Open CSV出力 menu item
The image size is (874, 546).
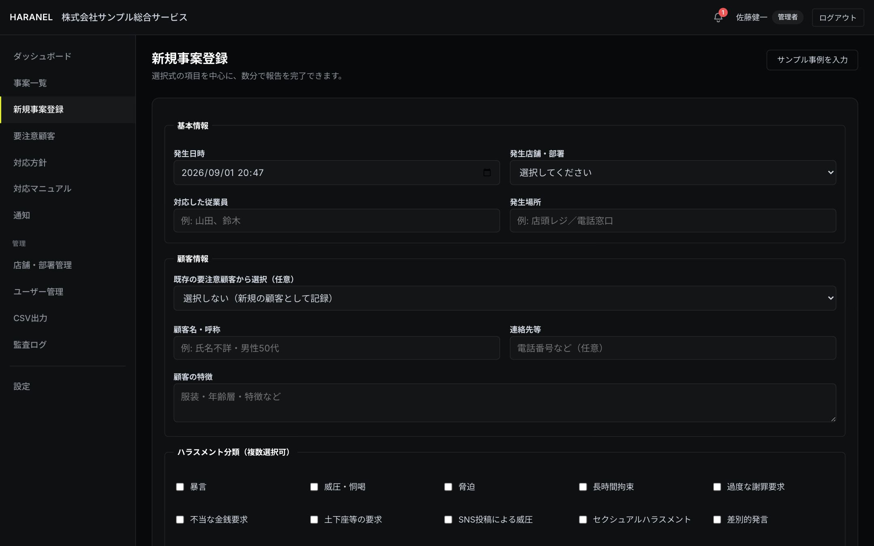click(68, 318)
